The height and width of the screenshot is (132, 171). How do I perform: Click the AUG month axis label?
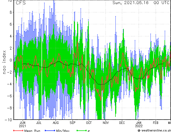coord(56,123)
